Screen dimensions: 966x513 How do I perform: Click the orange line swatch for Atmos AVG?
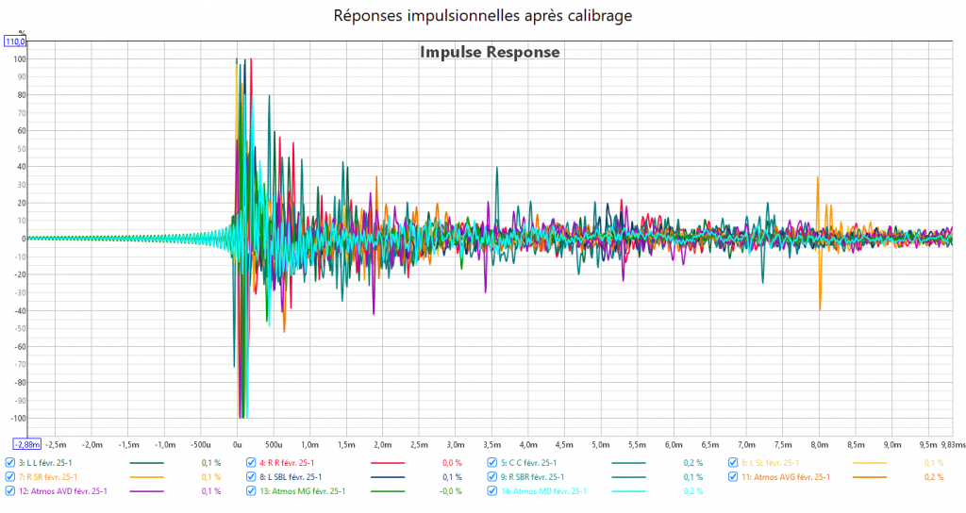(870, 477)
